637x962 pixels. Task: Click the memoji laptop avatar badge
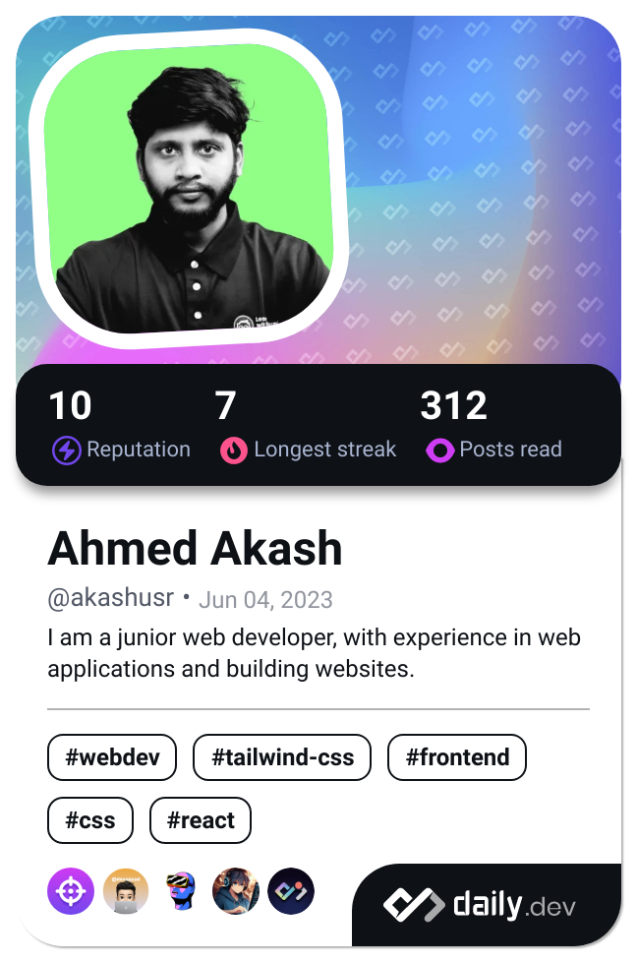[126, 891]
